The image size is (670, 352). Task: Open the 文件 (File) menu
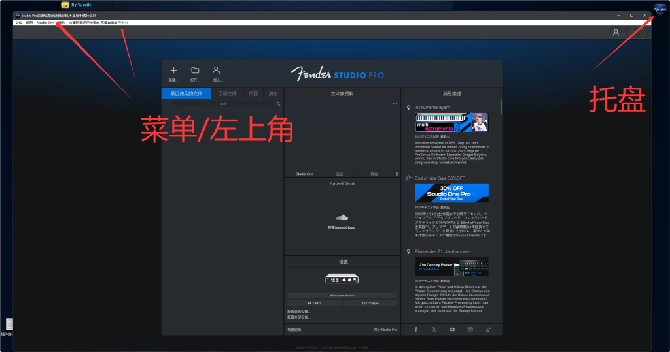click(18, 23)
